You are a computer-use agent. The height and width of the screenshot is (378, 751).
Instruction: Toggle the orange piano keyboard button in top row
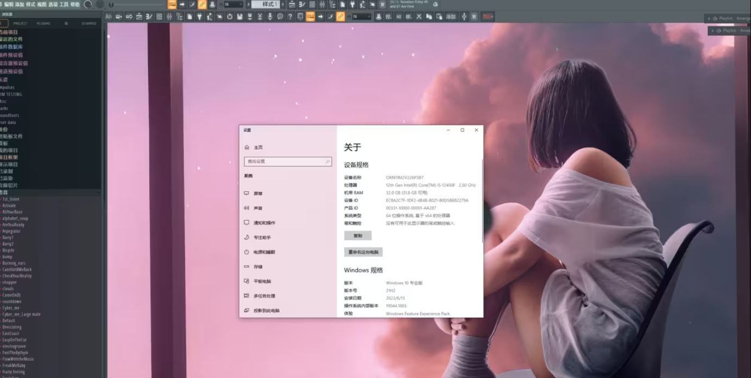[x=172, y=4]
